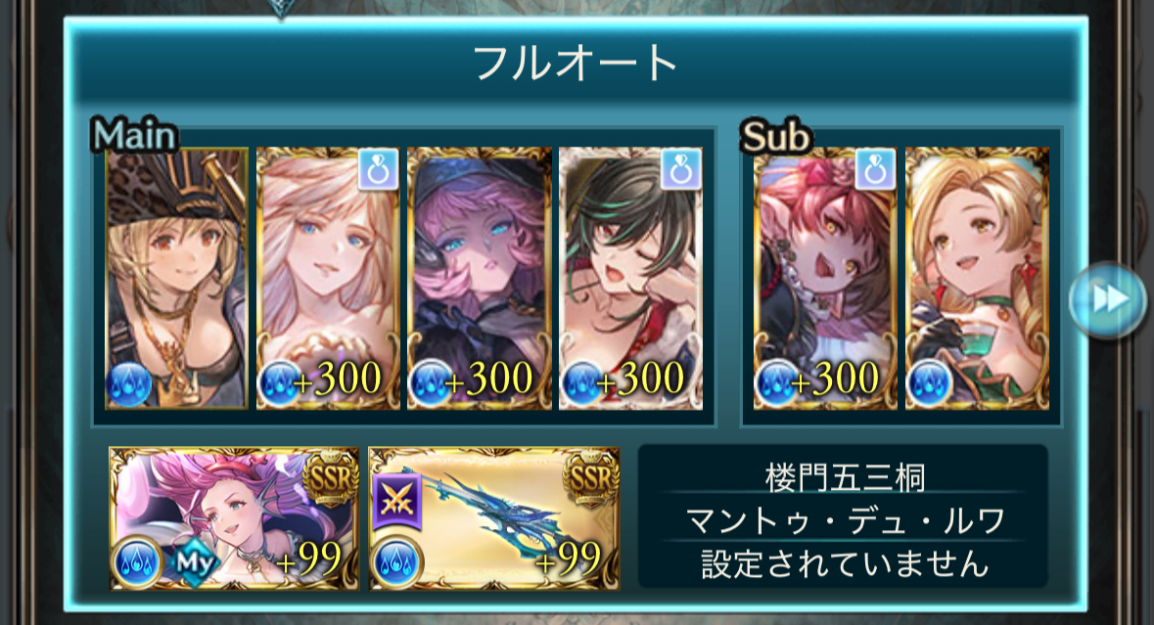Click the next party double-arrow button
The image size is (1154, 625).
1107,299
